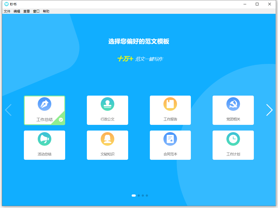Jump to second page indicator dot
278x208 pixels.
click(x=139, y=196)
